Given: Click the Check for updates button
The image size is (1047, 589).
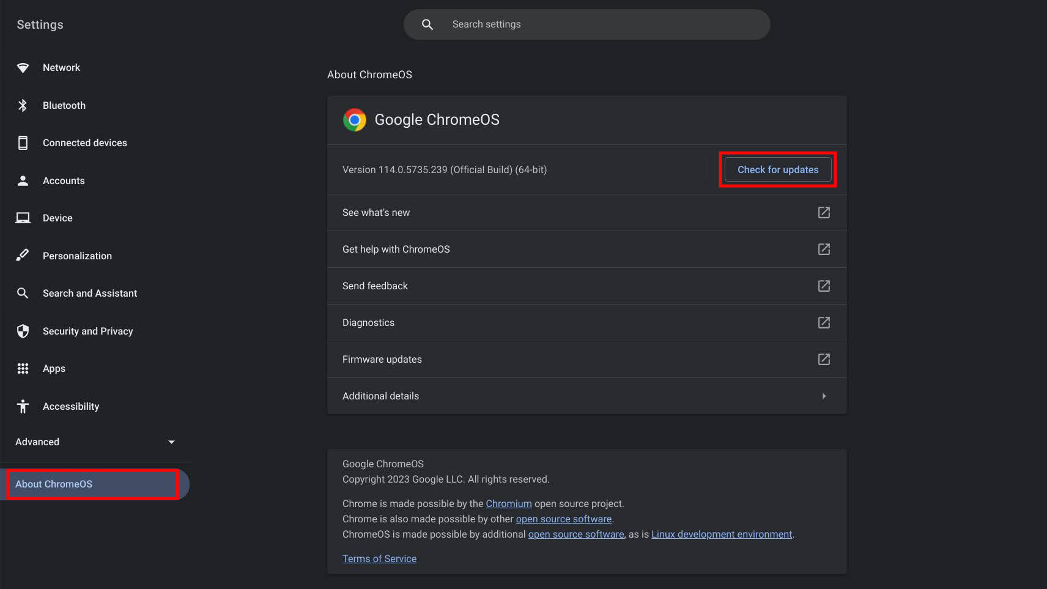Looking at the screenshot, I should [777, 170].
